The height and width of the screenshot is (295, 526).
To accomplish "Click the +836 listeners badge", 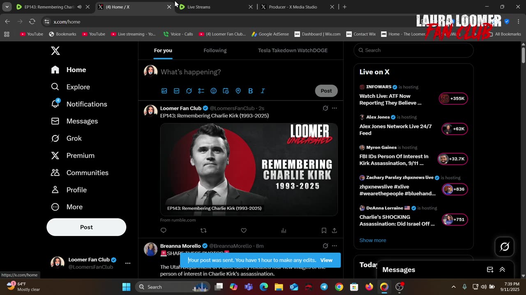I will [x=455, y=189].
